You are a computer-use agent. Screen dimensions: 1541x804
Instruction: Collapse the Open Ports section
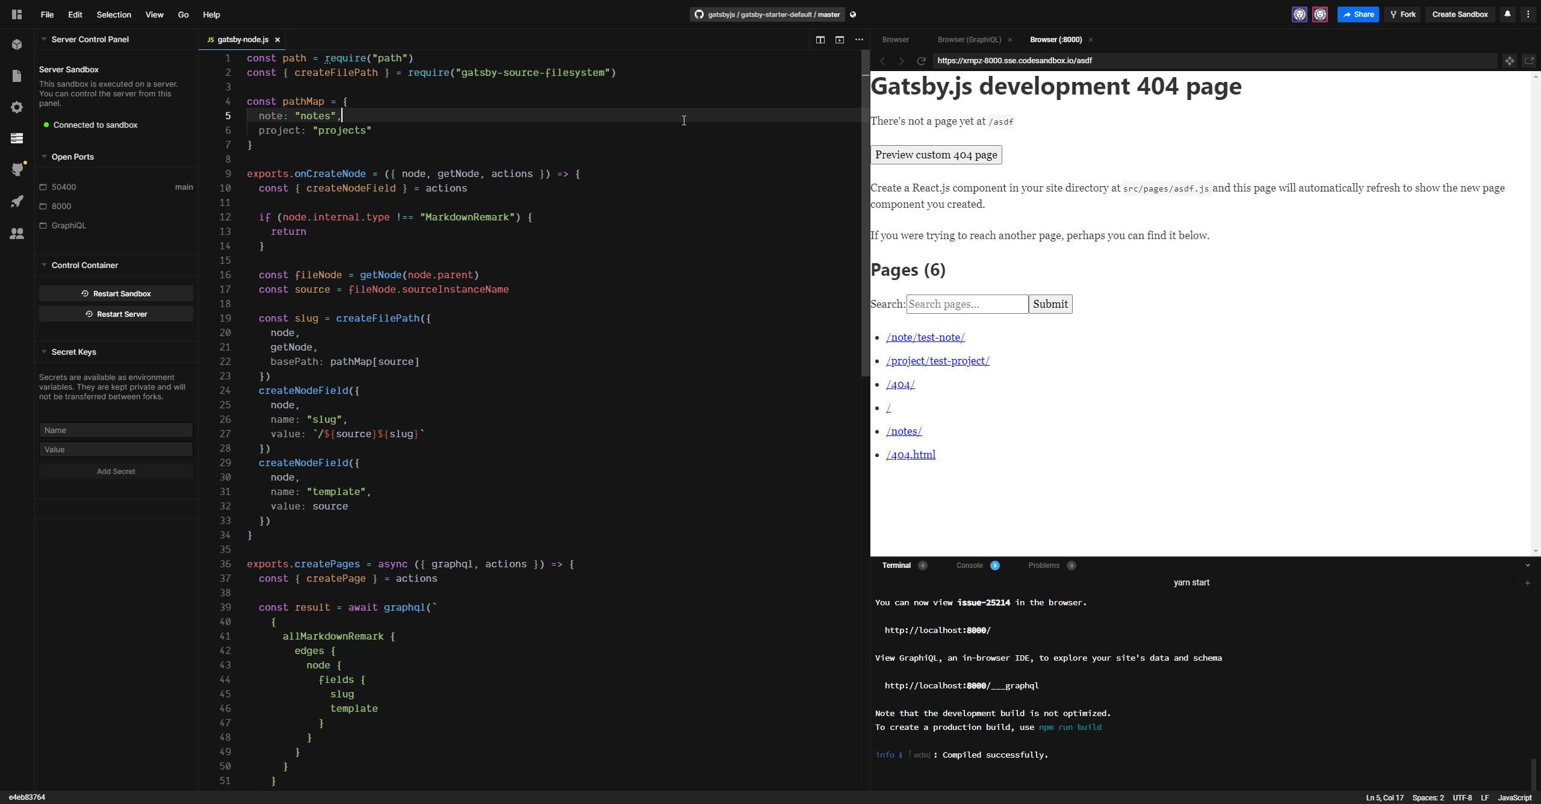click(x=43, y=156)
